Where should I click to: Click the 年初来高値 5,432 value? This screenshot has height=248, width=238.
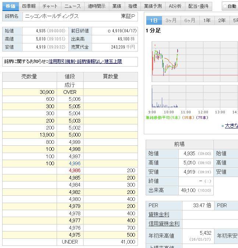[x=205, y=233]
